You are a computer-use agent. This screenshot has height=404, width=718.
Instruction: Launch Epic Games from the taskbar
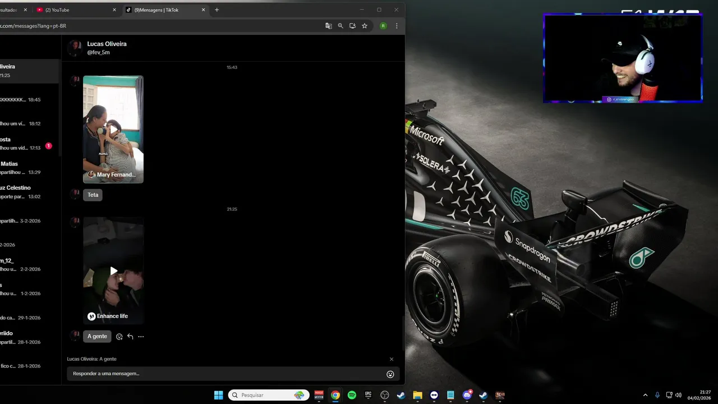click(x=368, y=395)
